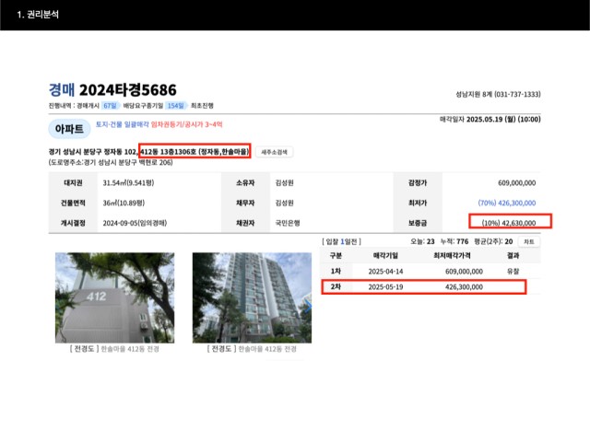The height and width of the screenshot is (442, 590).
Task: Click the 건물면적 value 36㎡
Action: click(x=124, y=203)
